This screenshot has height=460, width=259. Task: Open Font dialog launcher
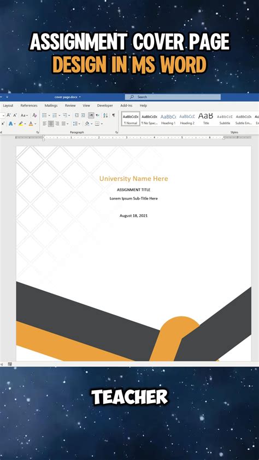point(38,132)
